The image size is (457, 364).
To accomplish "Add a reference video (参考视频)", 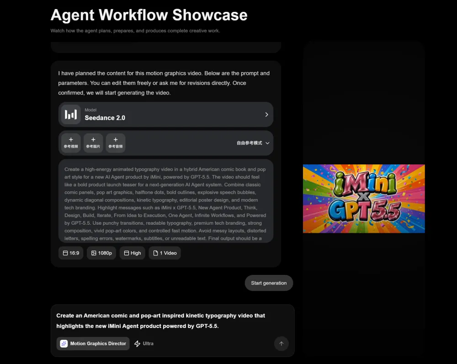I will coord(71,142).
